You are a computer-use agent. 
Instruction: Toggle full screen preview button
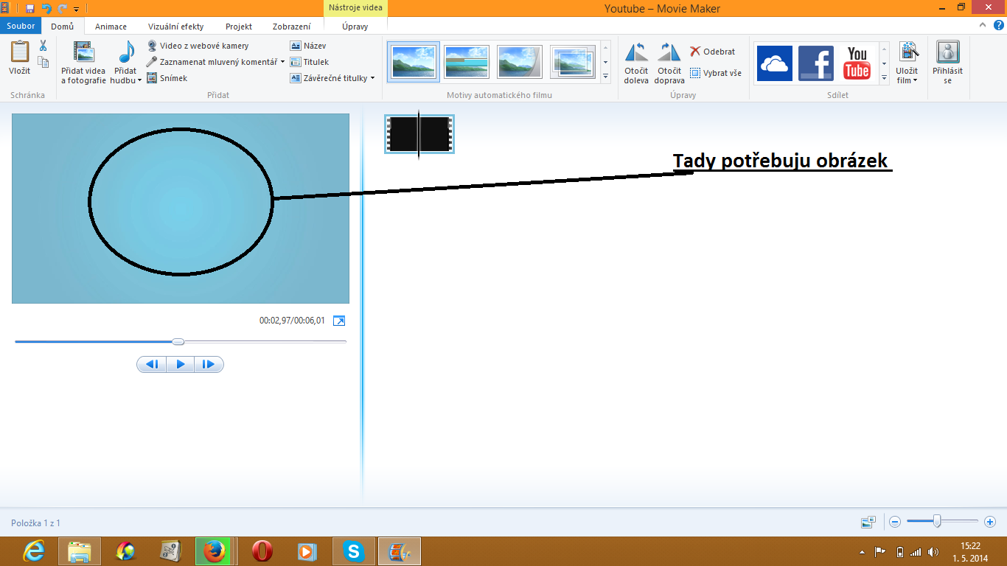pyautogui.click(x=339, y=321)
